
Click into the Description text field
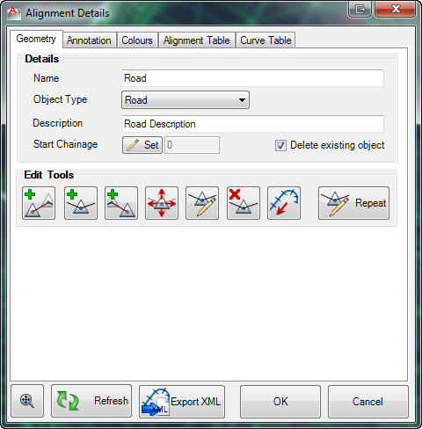(252, 124)
